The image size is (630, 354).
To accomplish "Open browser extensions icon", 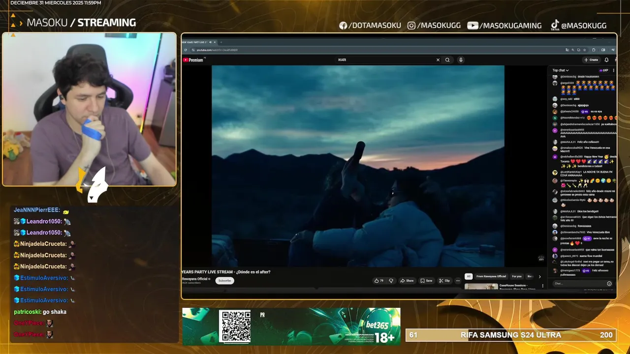I will tap(594, 50).
